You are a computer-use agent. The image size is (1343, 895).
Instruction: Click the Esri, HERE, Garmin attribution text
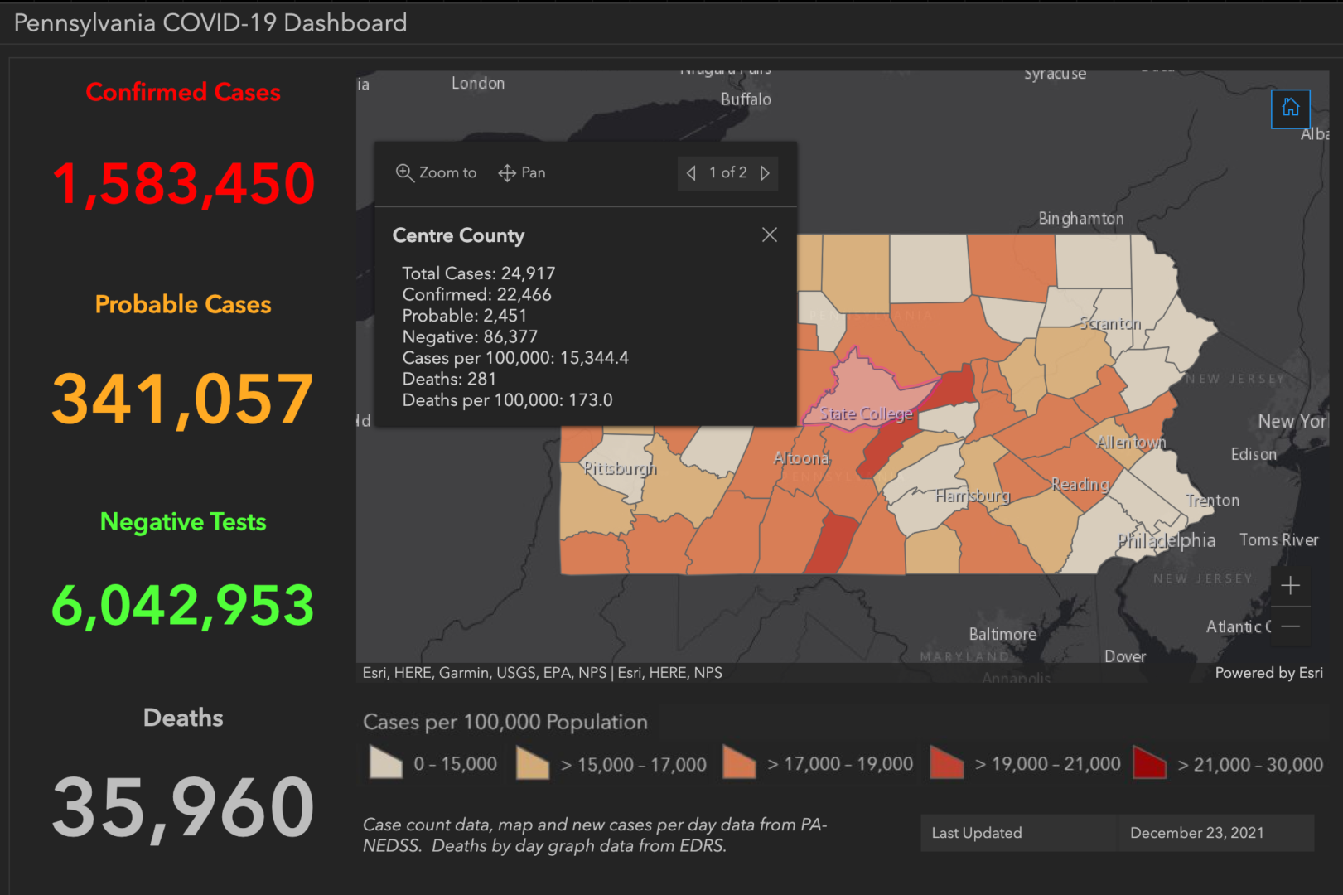542,673
